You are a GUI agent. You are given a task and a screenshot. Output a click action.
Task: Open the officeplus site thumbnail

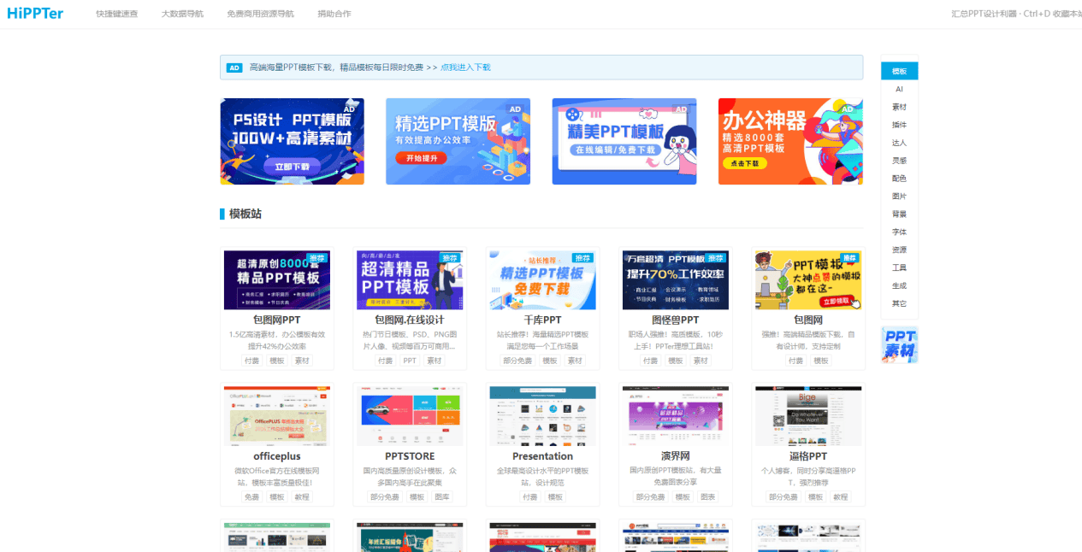277,416
